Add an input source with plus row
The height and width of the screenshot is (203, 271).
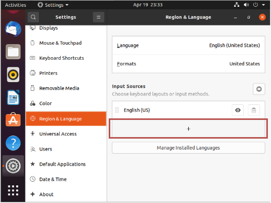coord(188,129)
